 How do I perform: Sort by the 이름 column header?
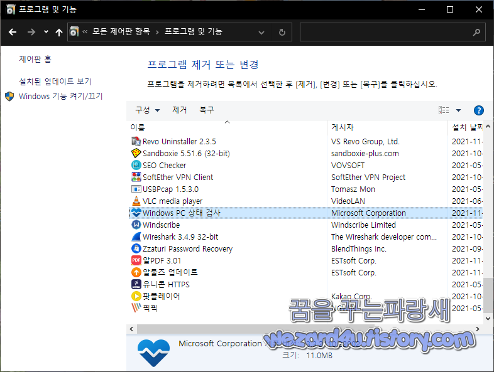tap(227, 127)
